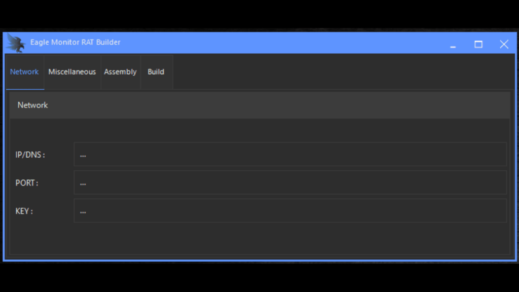Close the Eagle Monitor RAT Builder window

[504, 44]
